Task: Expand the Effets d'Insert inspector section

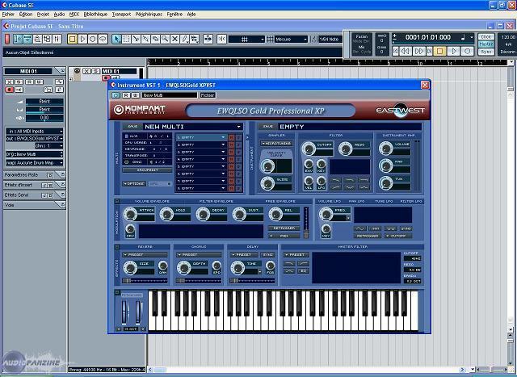Action: (x=62, y=185)
